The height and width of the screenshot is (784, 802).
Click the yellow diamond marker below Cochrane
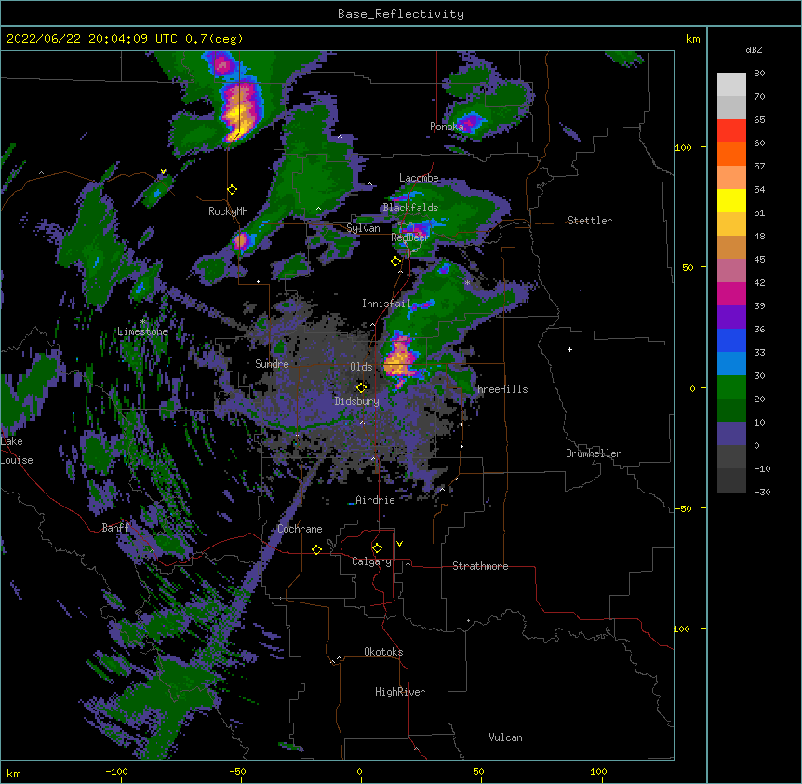coord(316,549)
